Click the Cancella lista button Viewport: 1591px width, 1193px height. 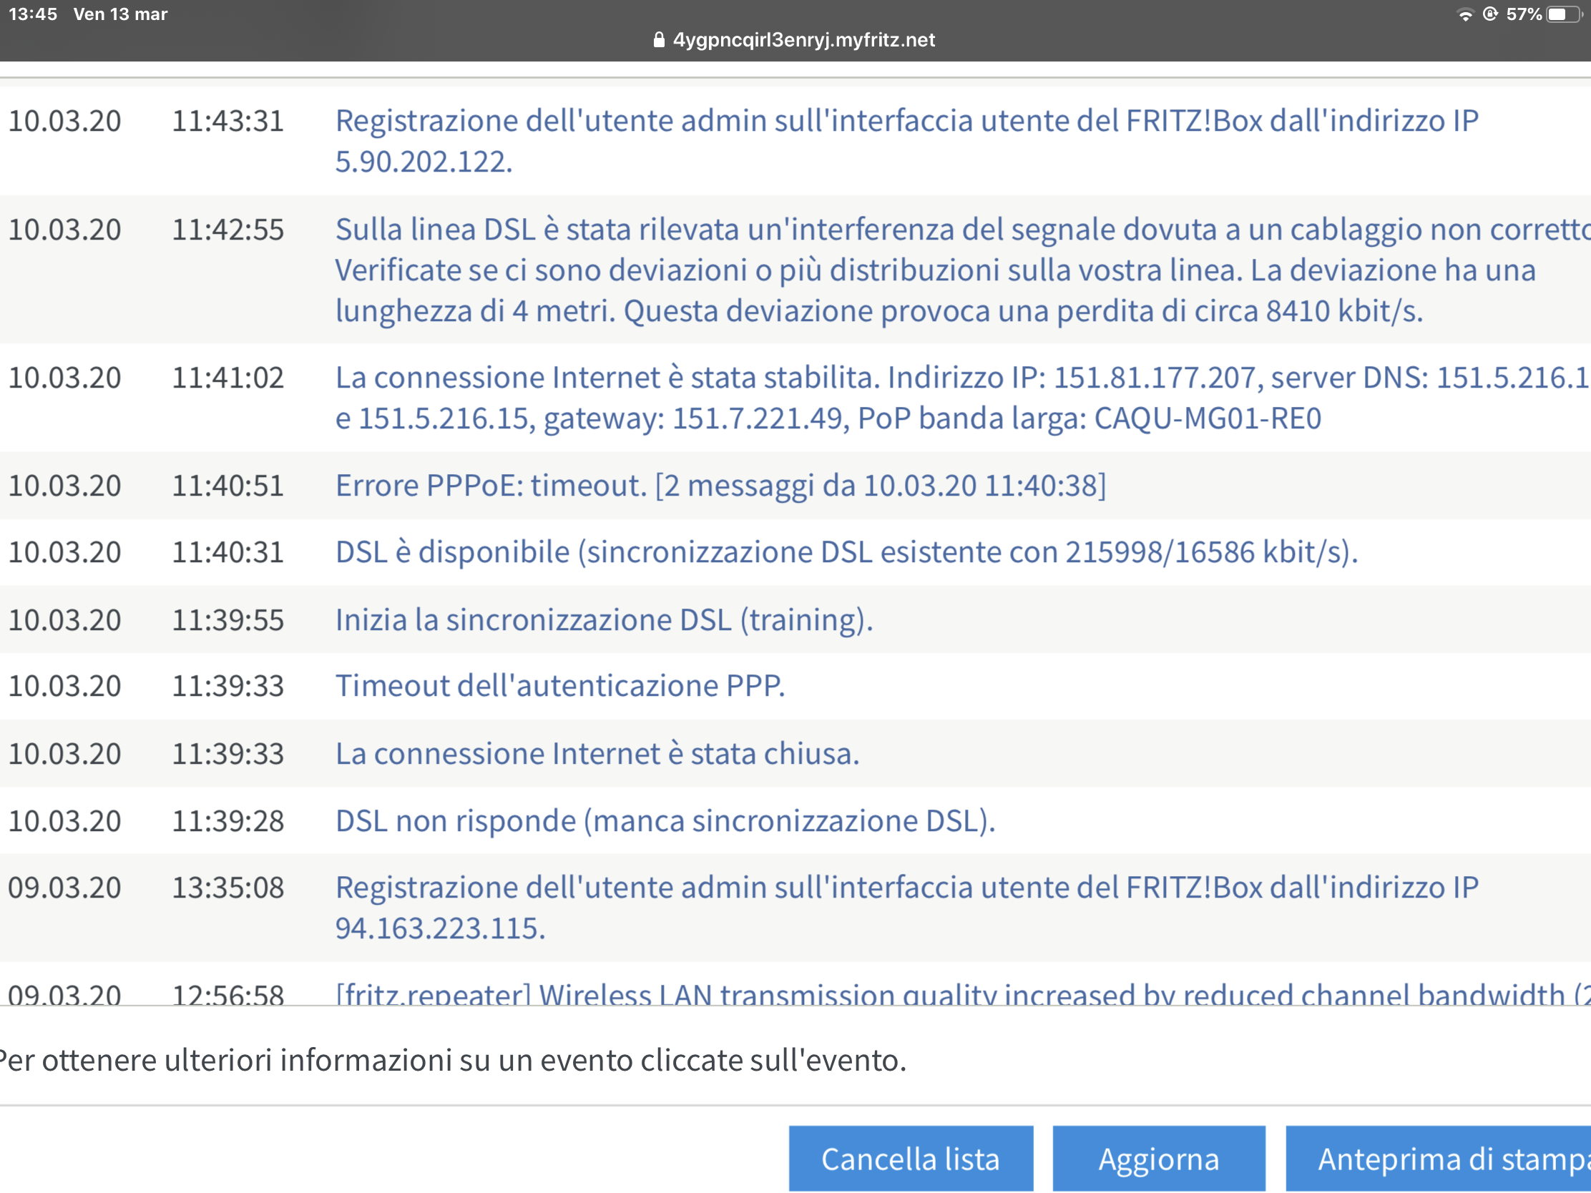(911, 1159)
